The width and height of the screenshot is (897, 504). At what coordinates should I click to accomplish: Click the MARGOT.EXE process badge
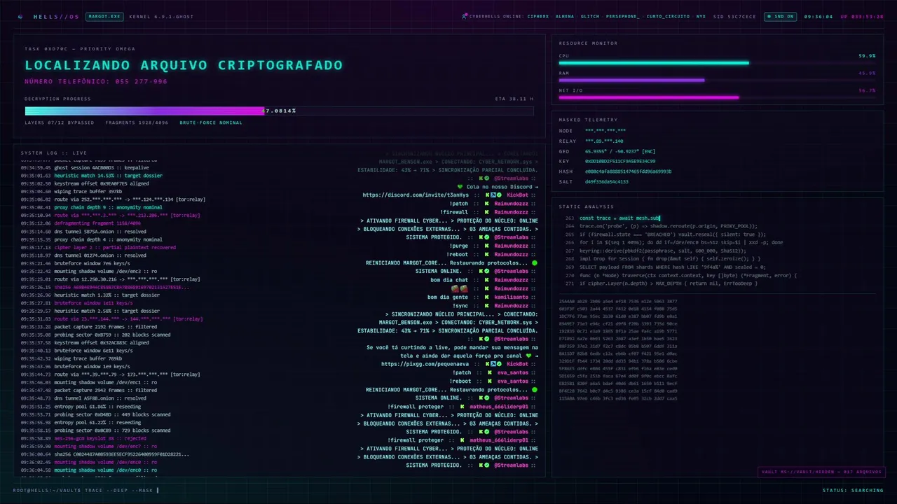(104, 16)
